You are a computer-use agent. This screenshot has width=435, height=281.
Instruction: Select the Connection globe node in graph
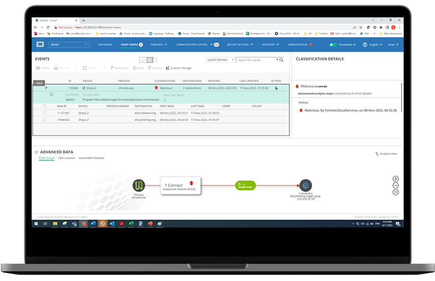(305, 185)
